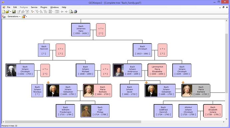
Task: Click Carl Philipp Bach portrait
Action: tap(86, 111)
